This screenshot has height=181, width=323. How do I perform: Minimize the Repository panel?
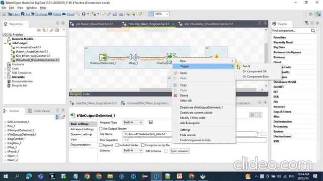pos(58,23)
